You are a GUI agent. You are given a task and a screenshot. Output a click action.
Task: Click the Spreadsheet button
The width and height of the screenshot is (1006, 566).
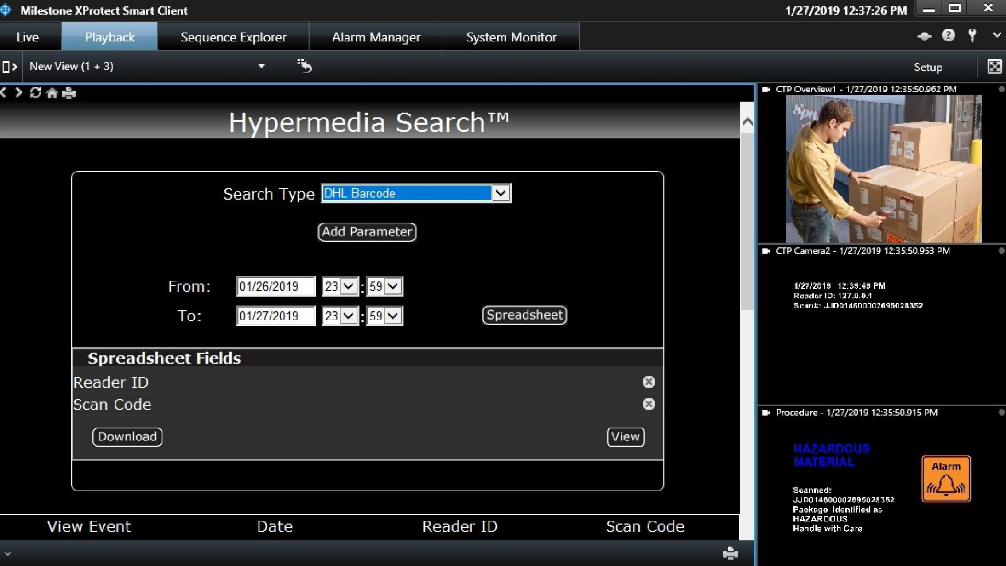click(x=524, y=315)
